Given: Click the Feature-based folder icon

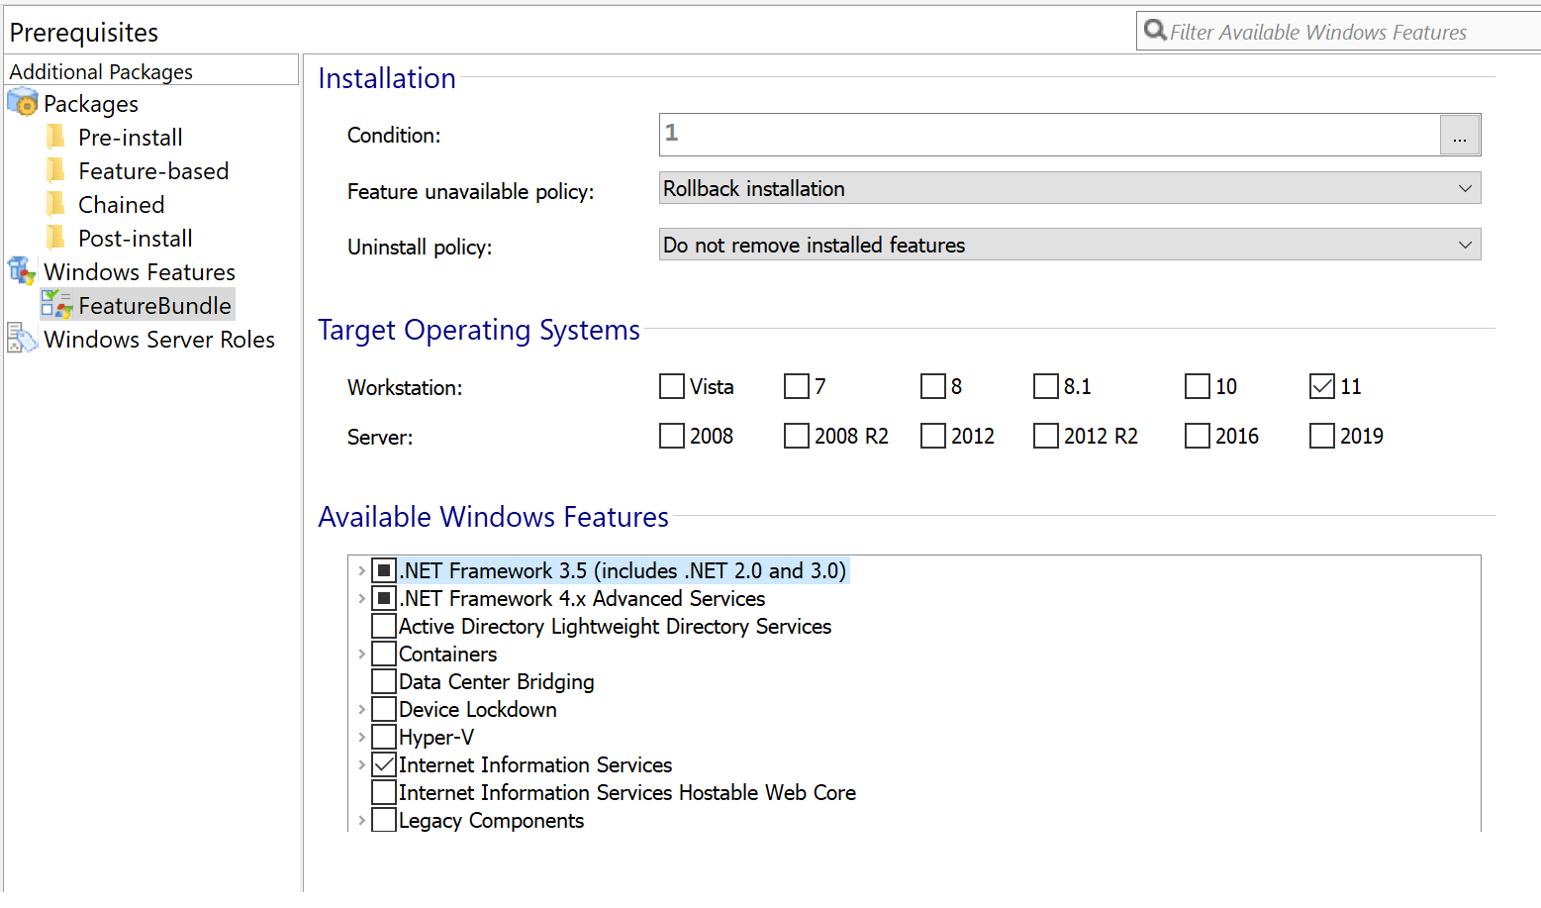Looking at the screenshot, I should click(x=56, y=170).
